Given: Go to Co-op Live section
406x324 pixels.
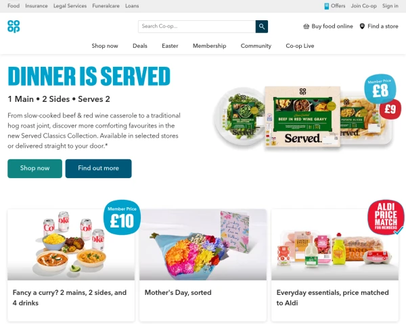Looking at the screenshot, I should click(300, 46).
